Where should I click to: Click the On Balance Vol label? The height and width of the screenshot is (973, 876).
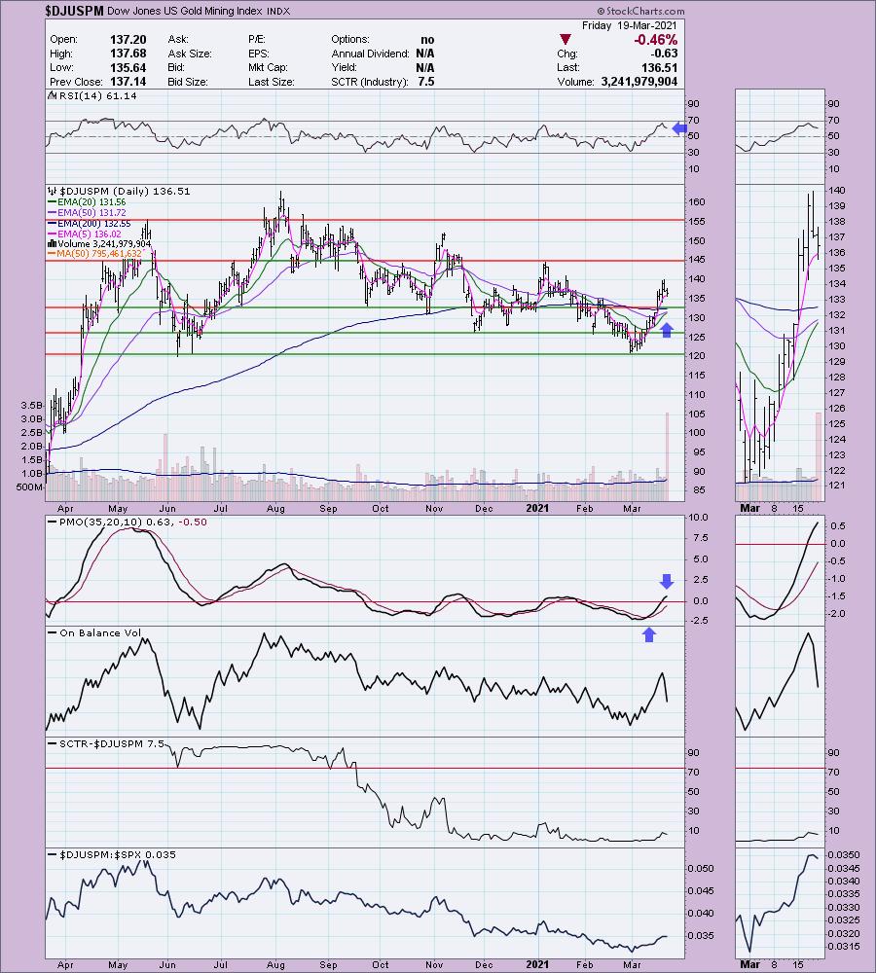[100, 633]
